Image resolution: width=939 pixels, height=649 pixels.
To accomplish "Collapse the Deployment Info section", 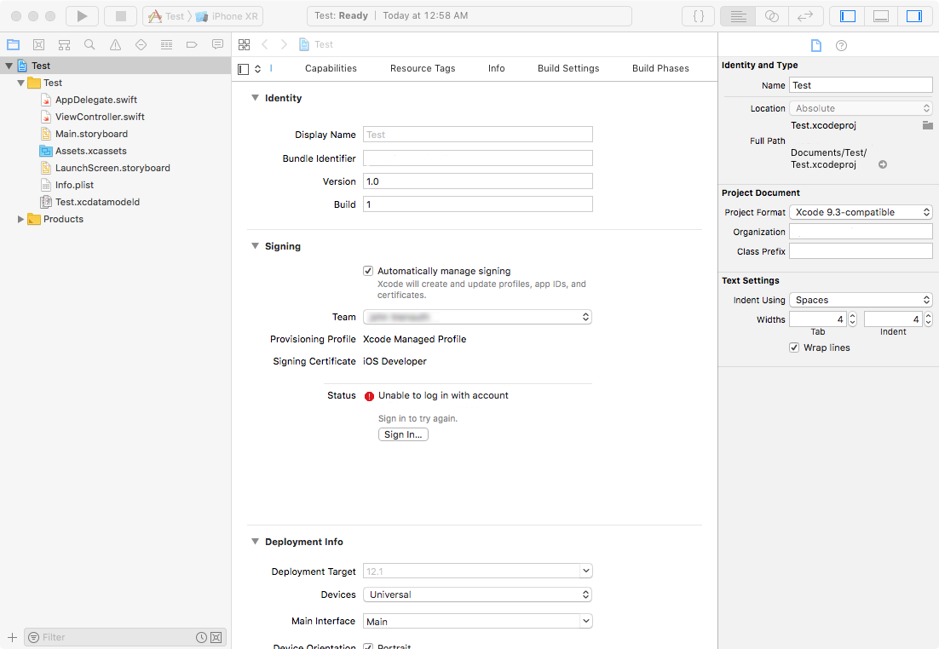I will (x=255, y=541).
